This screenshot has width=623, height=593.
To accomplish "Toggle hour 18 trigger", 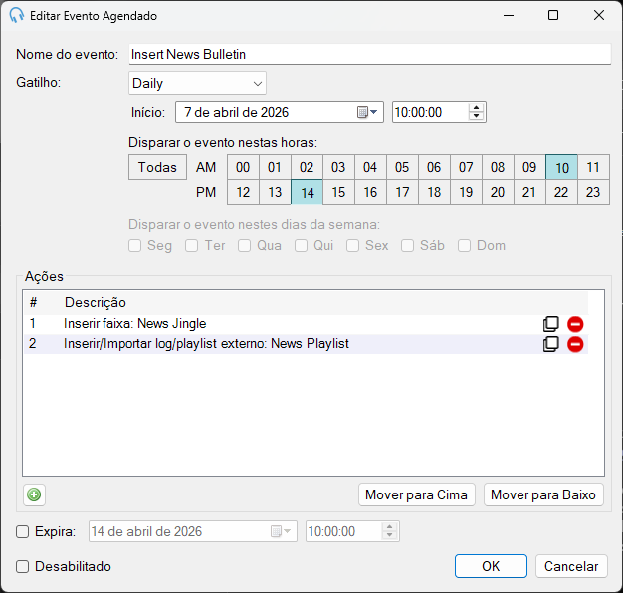I will (434, 192).
